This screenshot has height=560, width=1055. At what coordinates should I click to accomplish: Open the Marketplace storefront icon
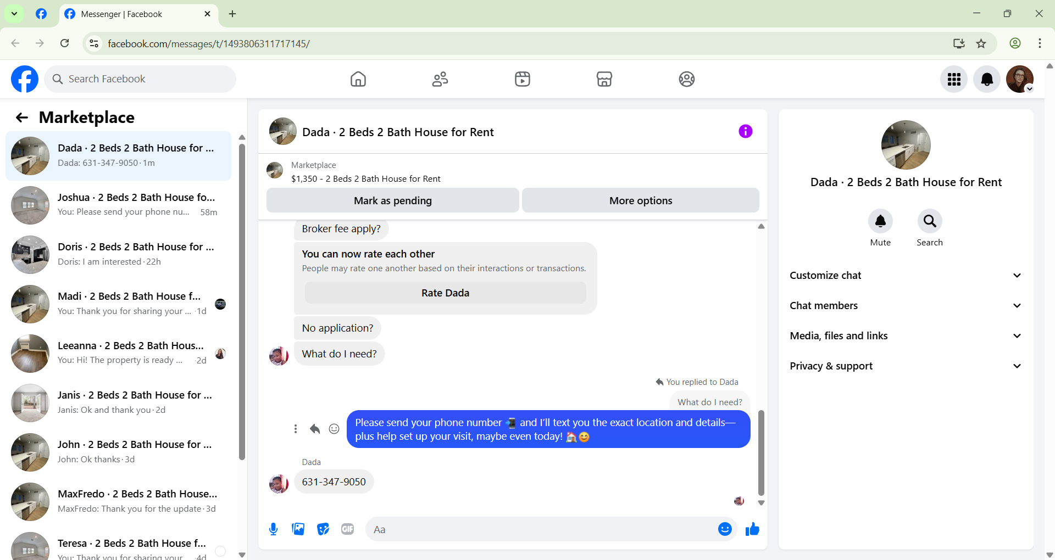pos(604,79)
